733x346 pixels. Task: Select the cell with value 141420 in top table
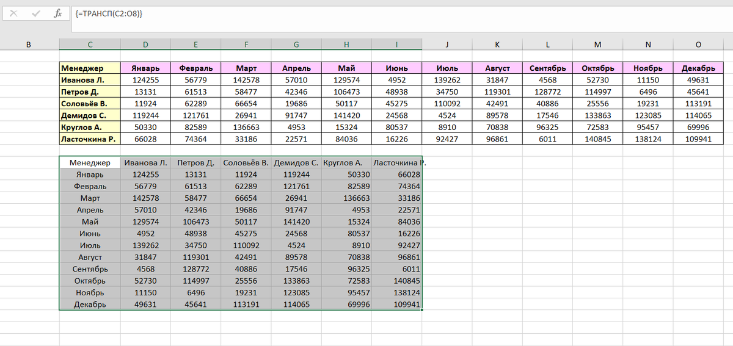tap(346, 115)
